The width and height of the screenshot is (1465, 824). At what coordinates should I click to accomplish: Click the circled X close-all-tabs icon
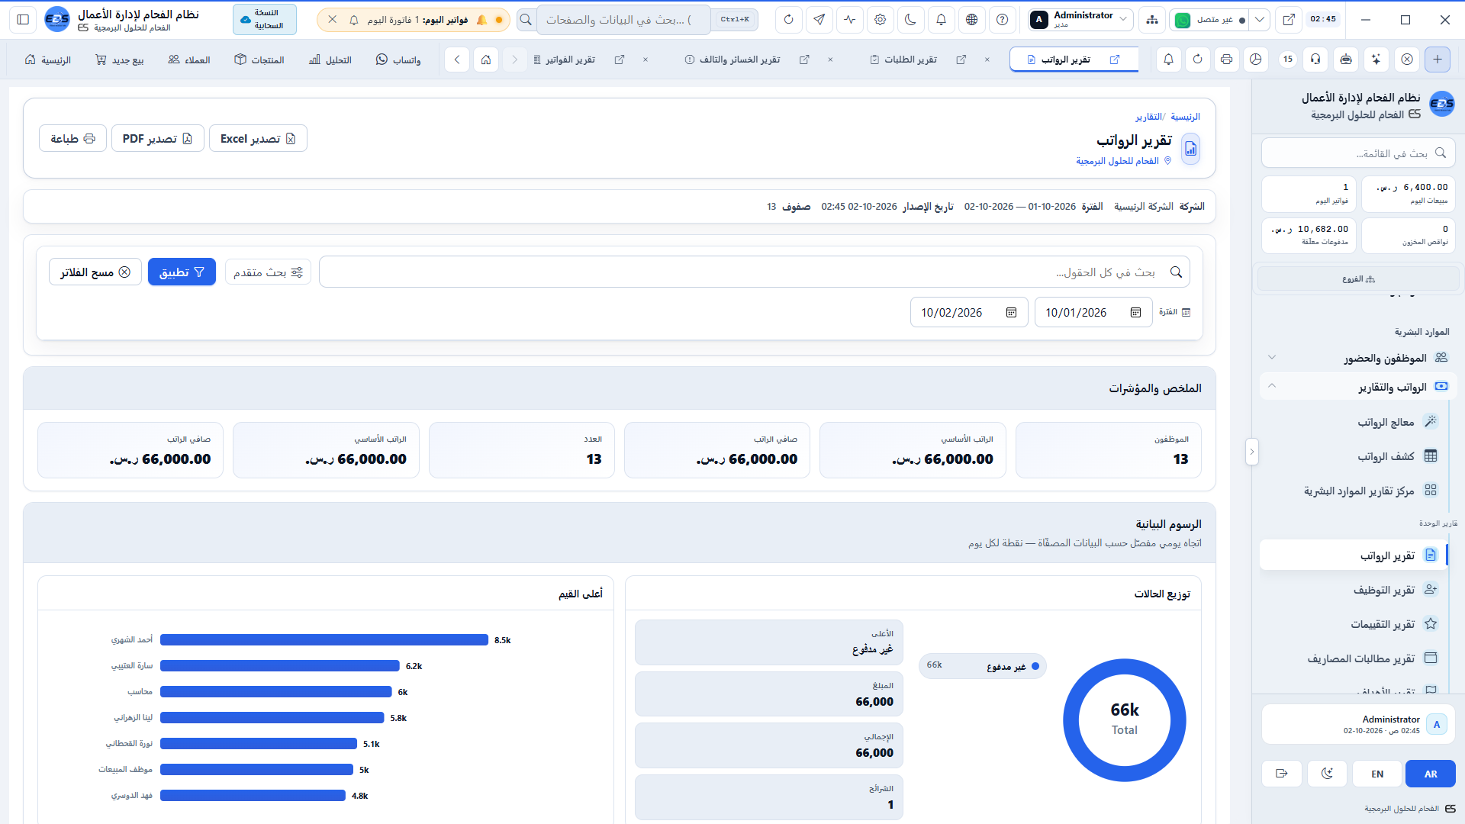[x=1407, y=60]
